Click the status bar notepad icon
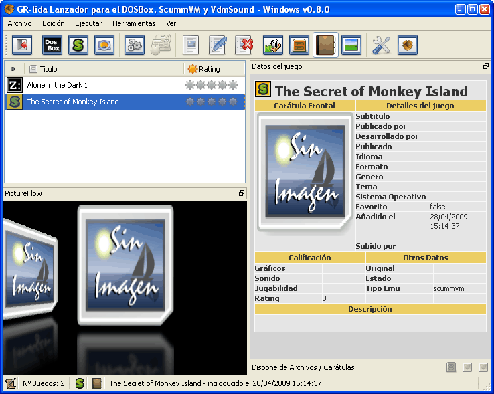The image size is (494, 394). (11, 383)
